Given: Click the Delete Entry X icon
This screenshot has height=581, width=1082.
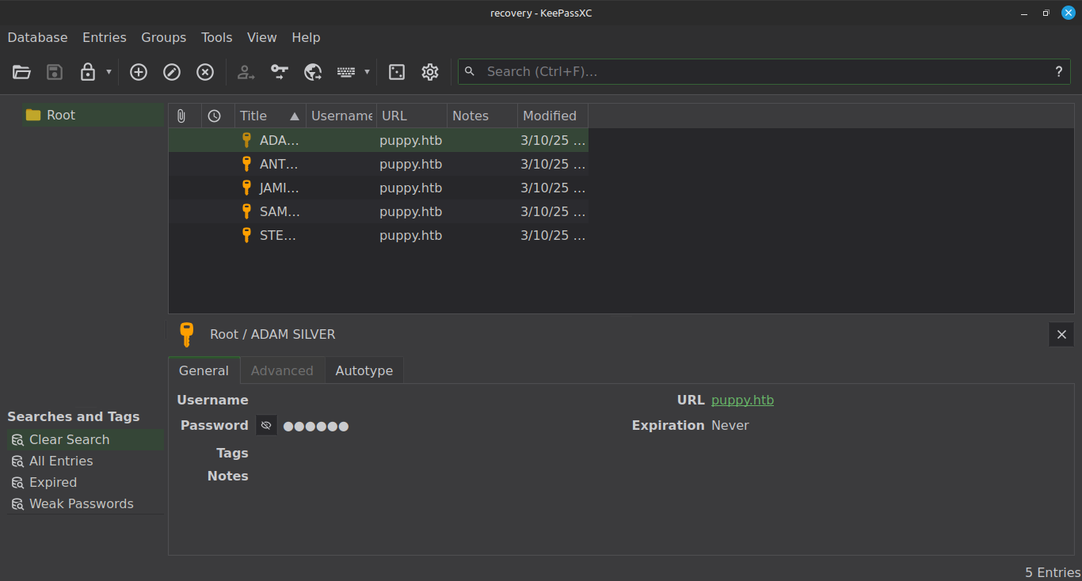Looking at the screenshot, I should pos(205,72).
